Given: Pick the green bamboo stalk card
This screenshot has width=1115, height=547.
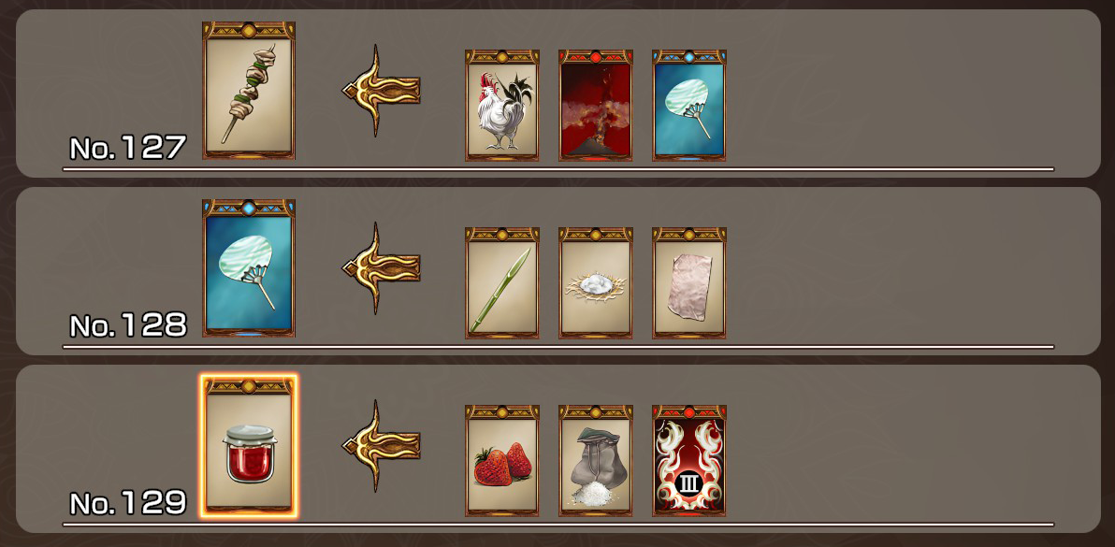Looking at the screenshot, I should [502, 282].
